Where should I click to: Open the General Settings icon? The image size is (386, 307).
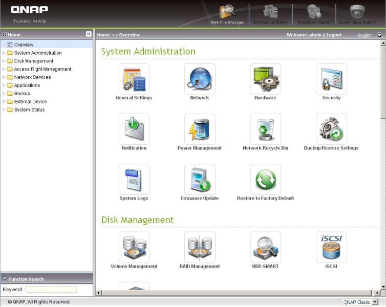click(x=134, y=79)
